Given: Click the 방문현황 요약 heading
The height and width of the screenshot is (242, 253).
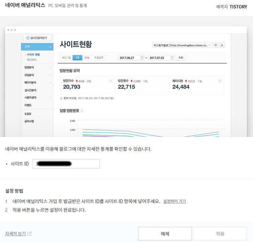Looking at the screenshot, I should point(70,70).
